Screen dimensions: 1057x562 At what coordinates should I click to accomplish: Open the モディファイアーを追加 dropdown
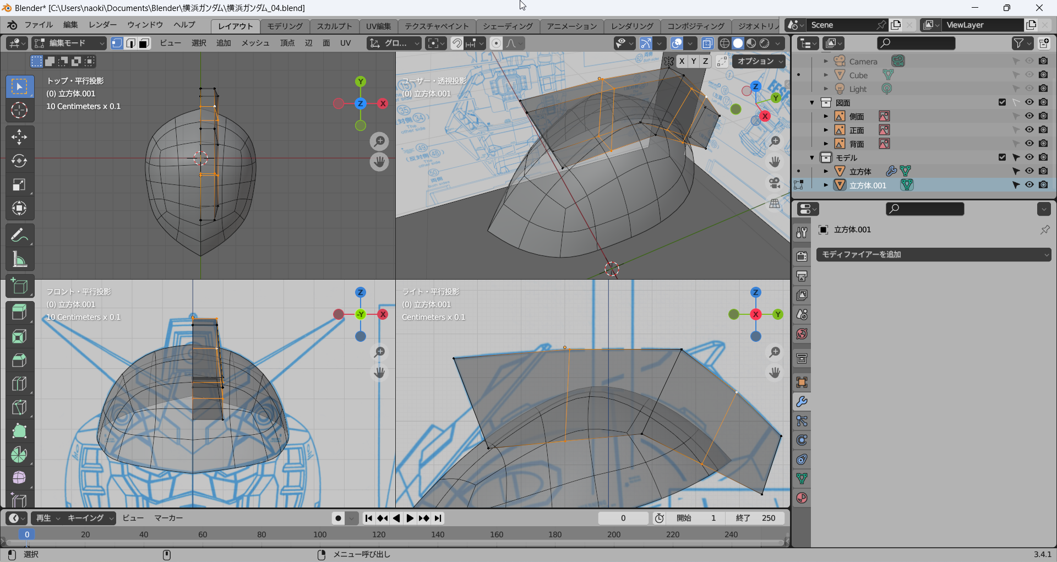[933, 254]
